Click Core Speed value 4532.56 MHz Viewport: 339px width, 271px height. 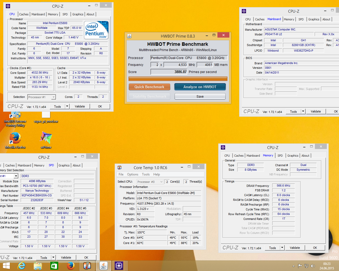pyautogui.click(x=40, y=73)
